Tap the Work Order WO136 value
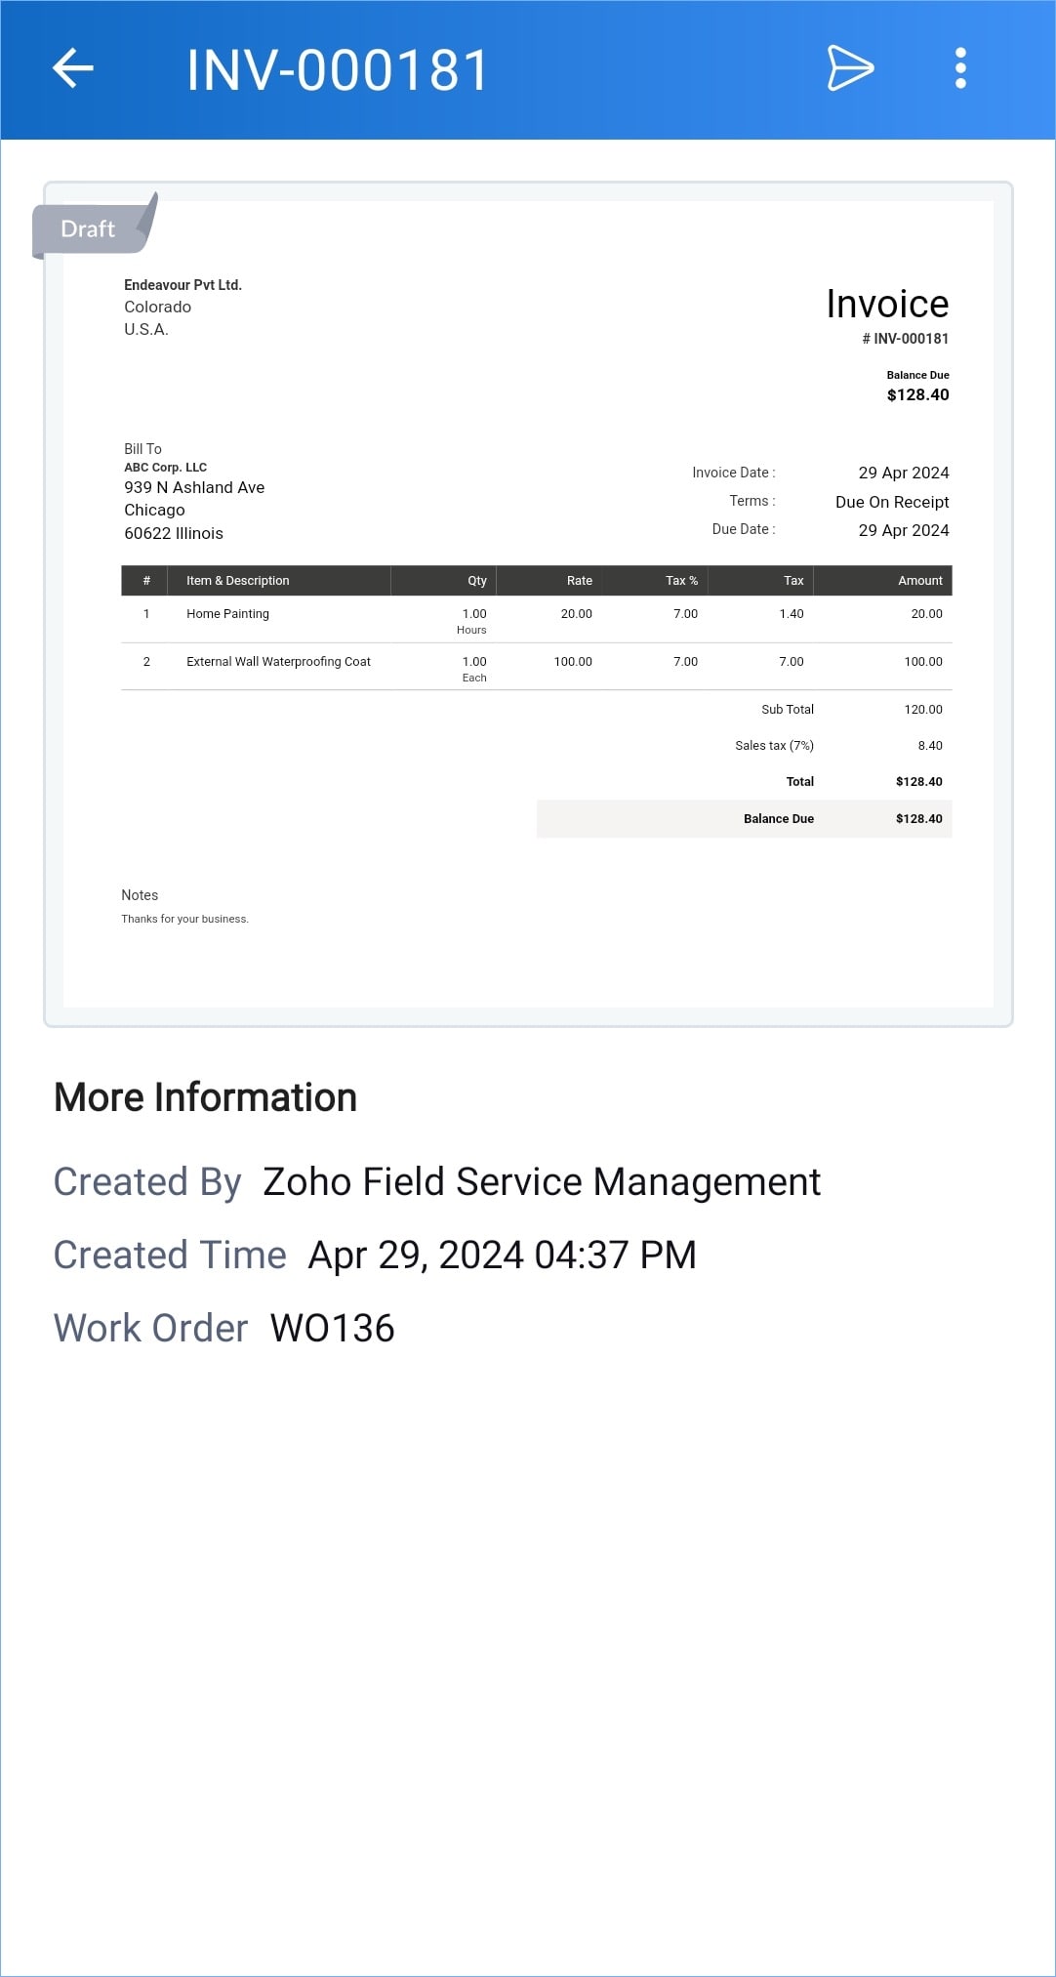Image resolution: width=1056 pixels, height=1977 pixels. point(332,1328)
